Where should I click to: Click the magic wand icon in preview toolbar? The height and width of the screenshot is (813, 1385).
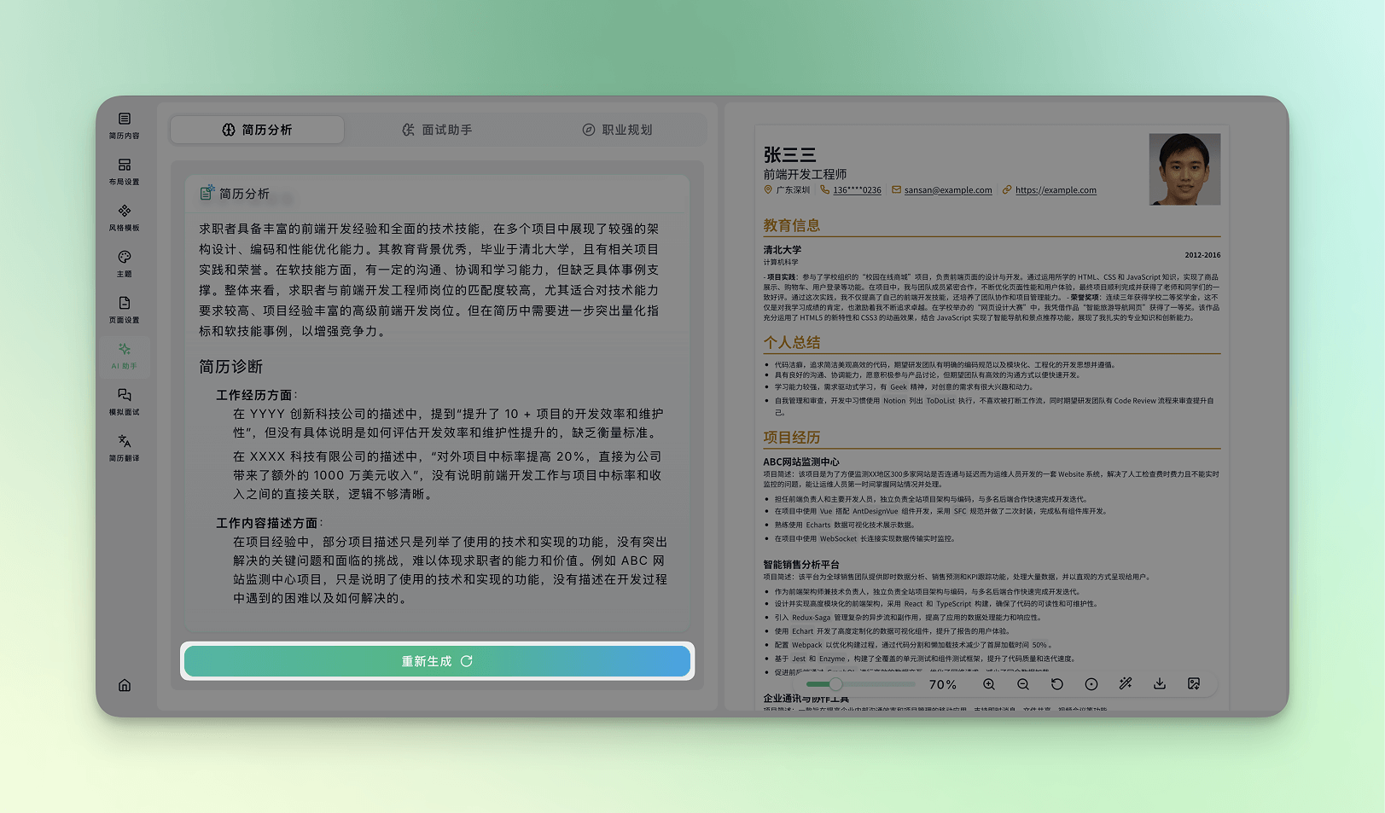(1126, 684)
